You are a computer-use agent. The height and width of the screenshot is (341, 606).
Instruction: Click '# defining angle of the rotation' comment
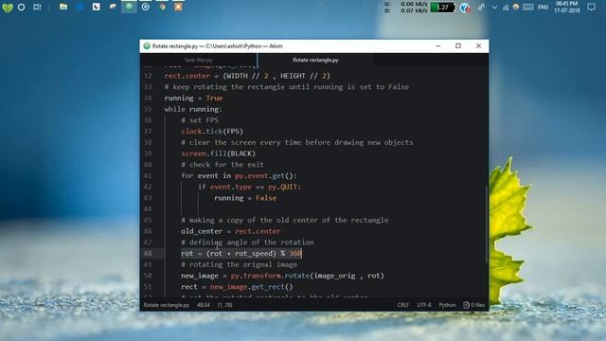pyautogui.click(x=247, y=242)
